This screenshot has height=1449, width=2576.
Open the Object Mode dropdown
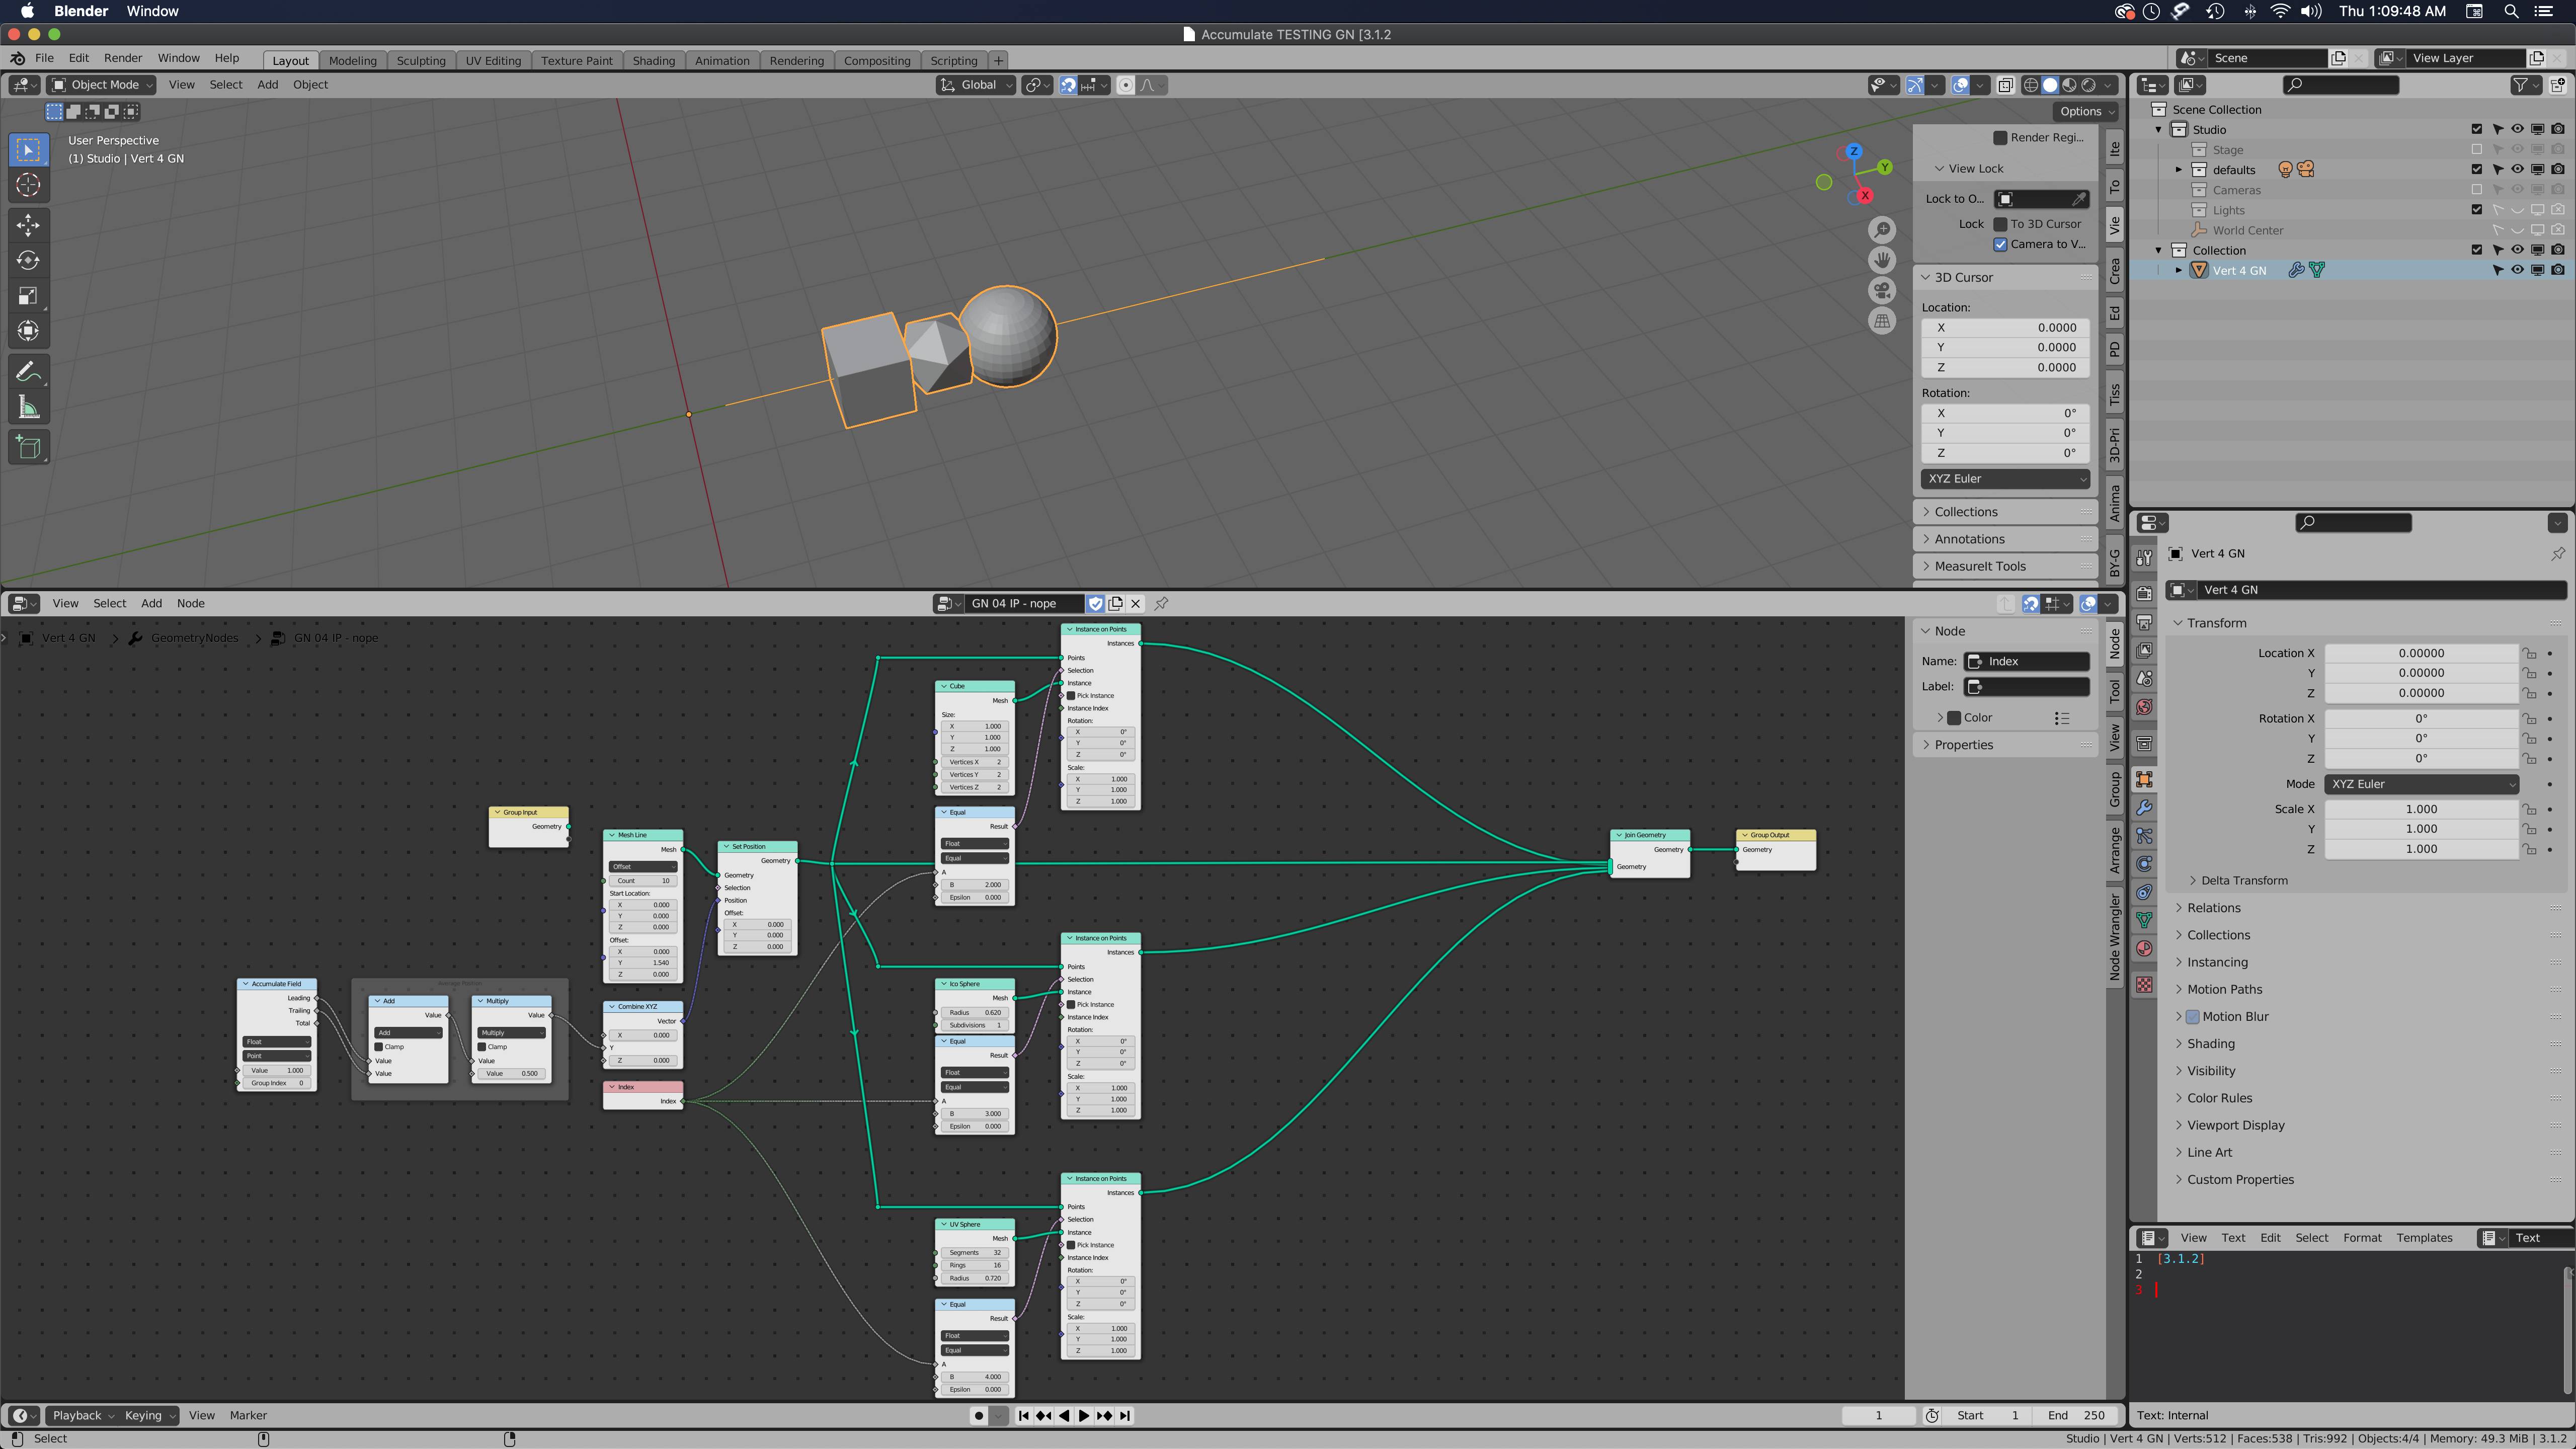point(102,85)
